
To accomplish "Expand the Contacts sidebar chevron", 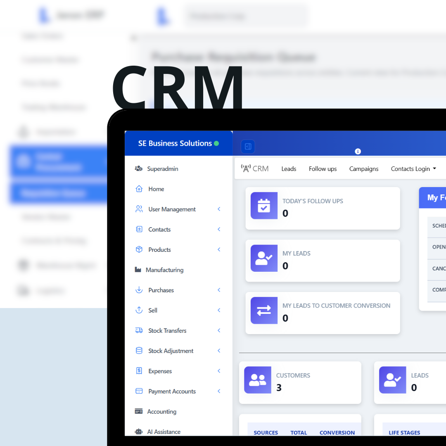I will [219, 230].
